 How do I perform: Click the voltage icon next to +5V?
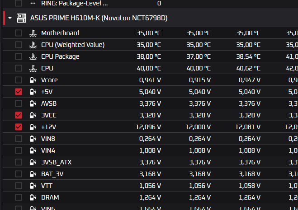pyautogui.click(x=33, y=92)
